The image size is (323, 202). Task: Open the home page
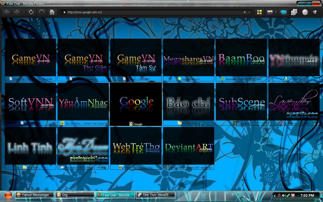tap(52, 12)
